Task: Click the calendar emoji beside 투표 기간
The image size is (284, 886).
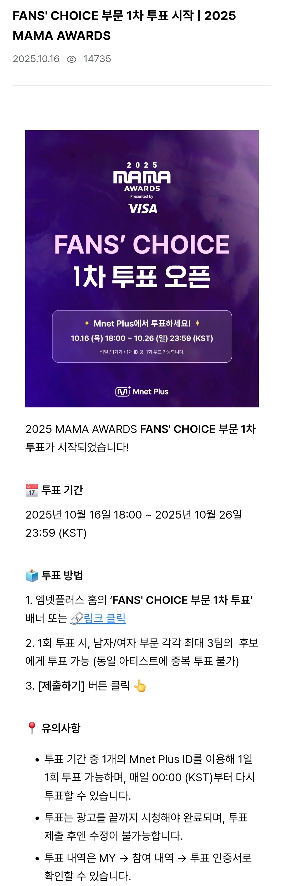Action: coord(32,490)
